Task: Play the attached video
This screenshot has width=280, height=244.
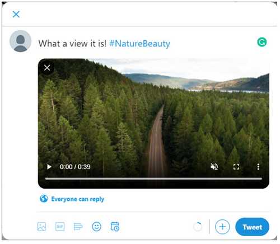Action: [x=49, y=167]
